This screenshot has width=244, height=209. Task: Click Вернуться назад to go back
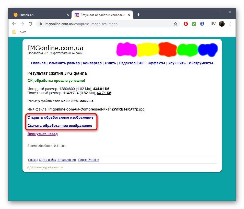coord(42,134)
